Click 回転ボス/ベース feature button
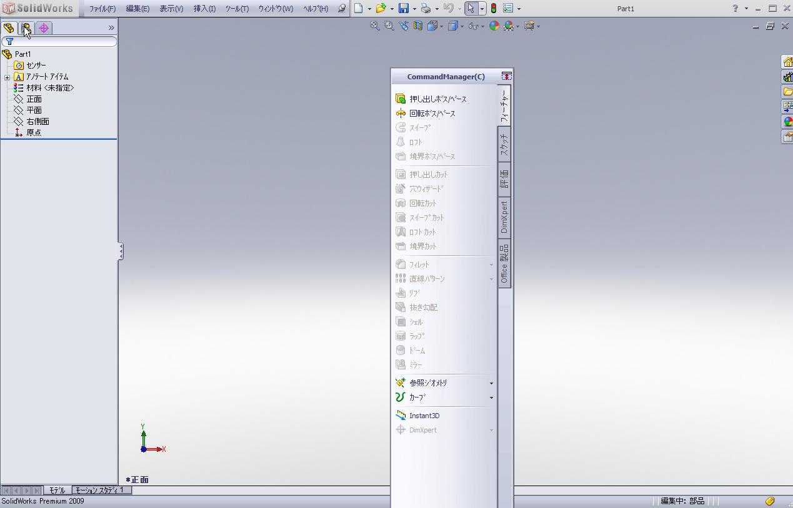 point(426,114)
